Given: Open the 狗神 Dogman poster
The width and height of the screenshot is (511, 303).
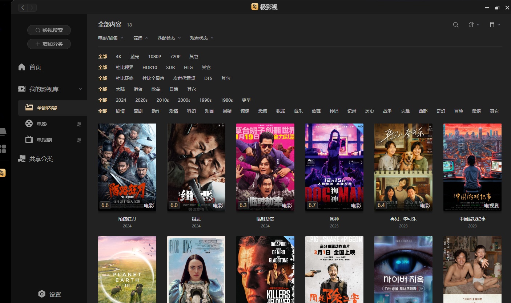Looking at the screenshot, I should [334, 167].
